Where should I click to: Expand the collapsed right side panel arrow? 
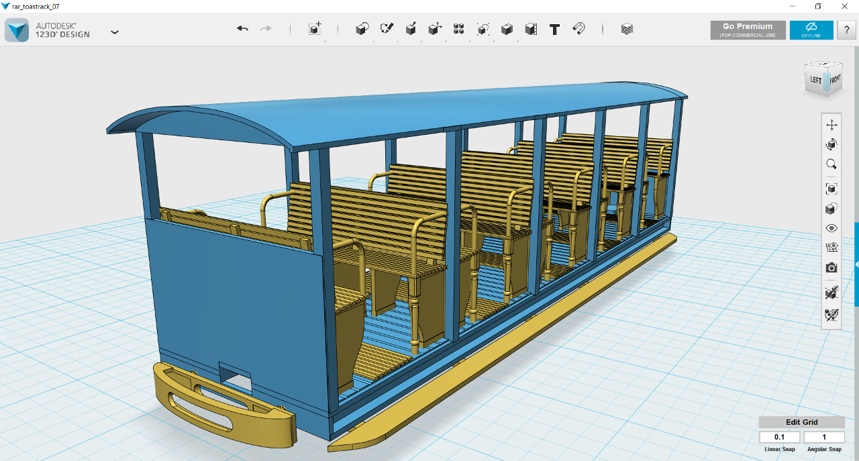[856, 265]
